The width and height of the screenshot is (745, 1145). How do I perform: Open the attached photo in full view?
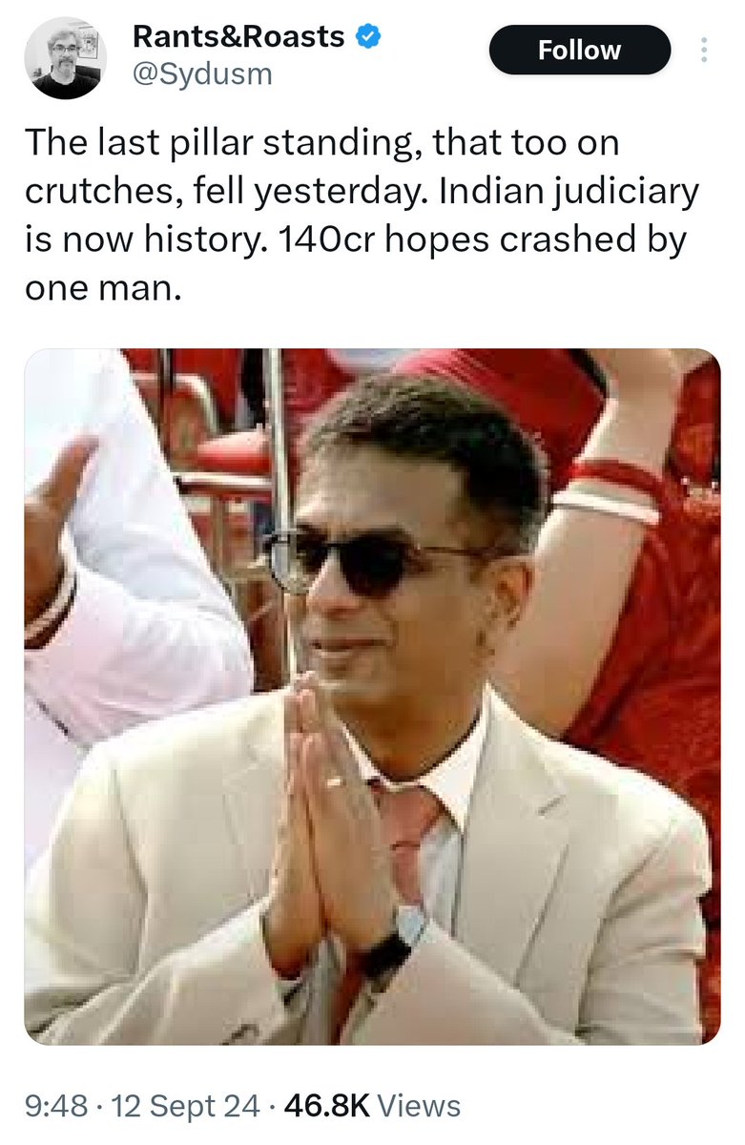pos(372,697)
